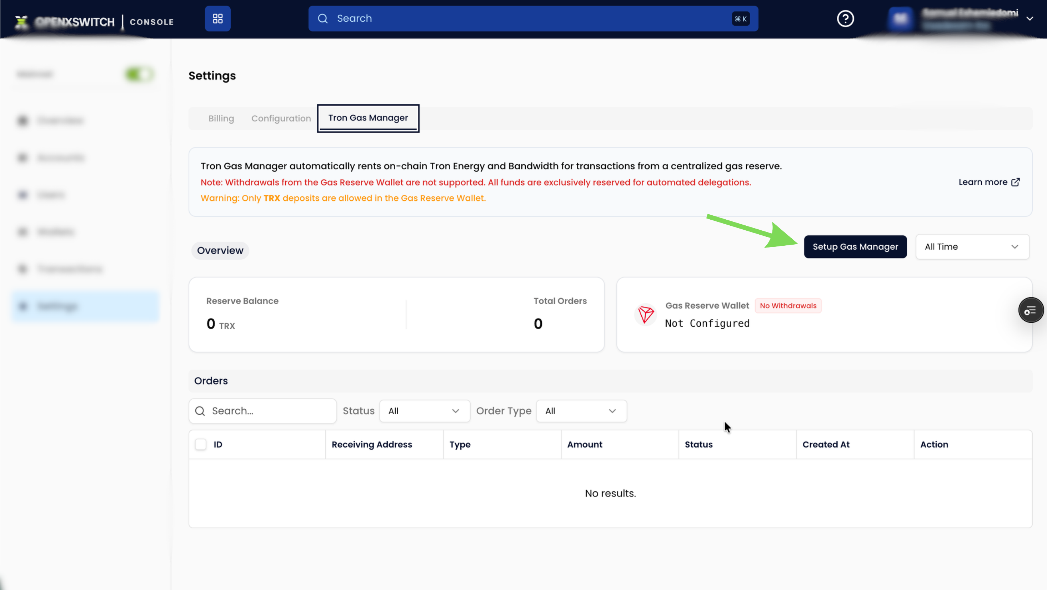Click the Reserve Balance label
1047x590 pixels.
point(242,301)
